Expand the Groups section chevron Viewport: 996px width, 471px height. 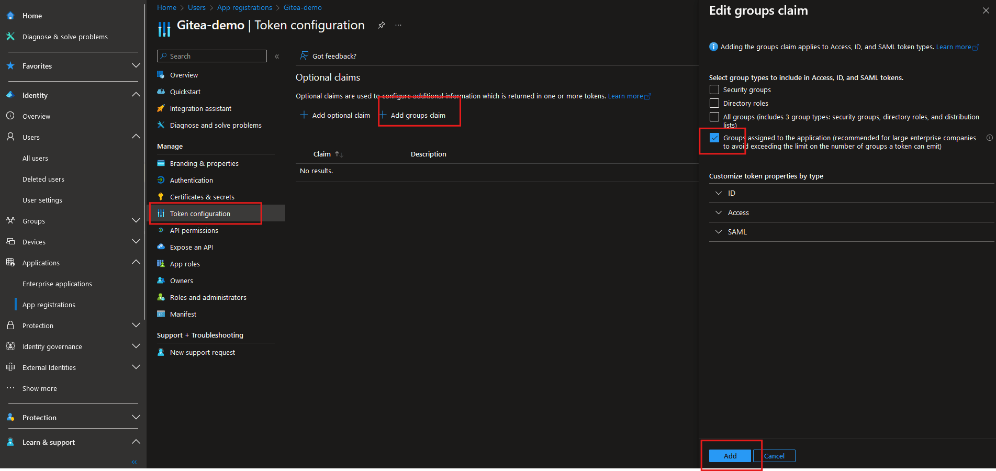click(x=136, y=220)
